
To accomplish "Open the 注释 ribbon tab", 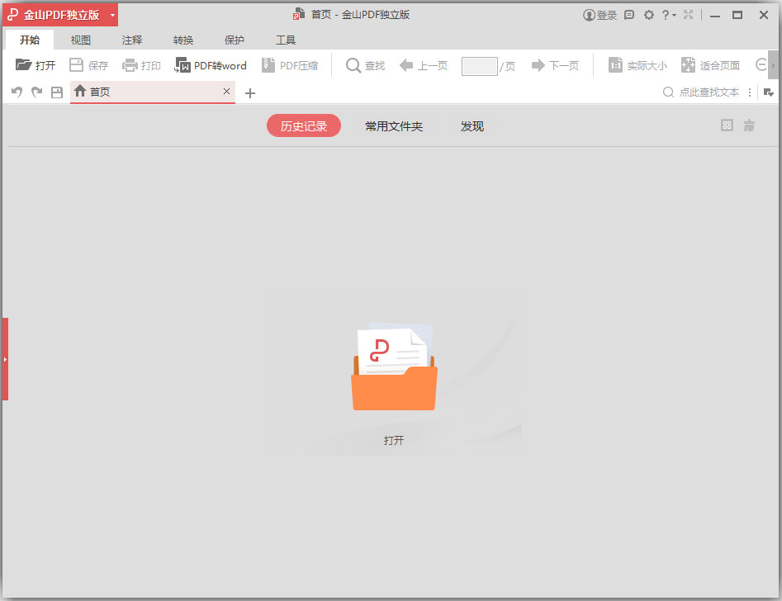I will point(131,40).
